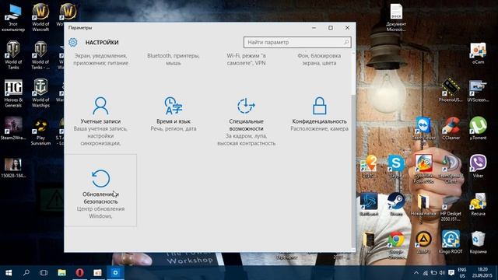Viewport: 498px width, 280px height.
Task: Select the oCam desktop shortcut
Action: [x=478, y=53]
